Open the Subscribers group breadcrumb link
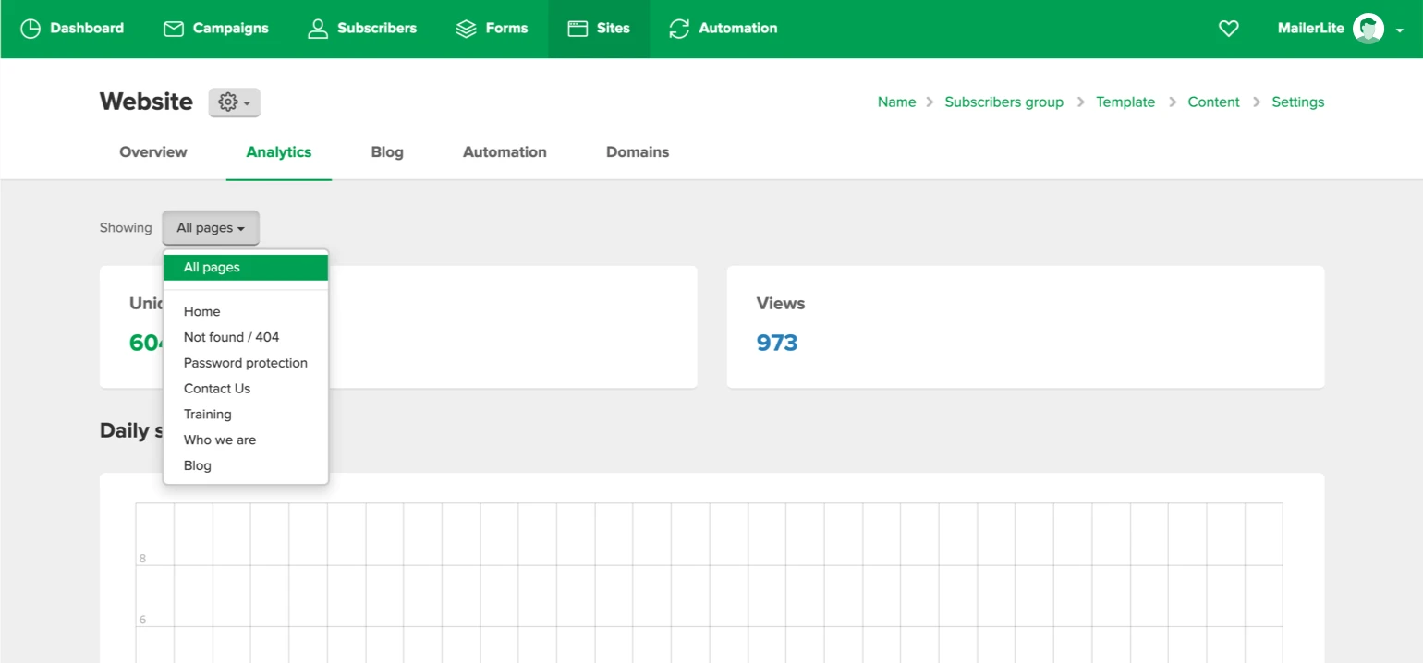Viewport: 1423px width, 663px height. 1003,102
